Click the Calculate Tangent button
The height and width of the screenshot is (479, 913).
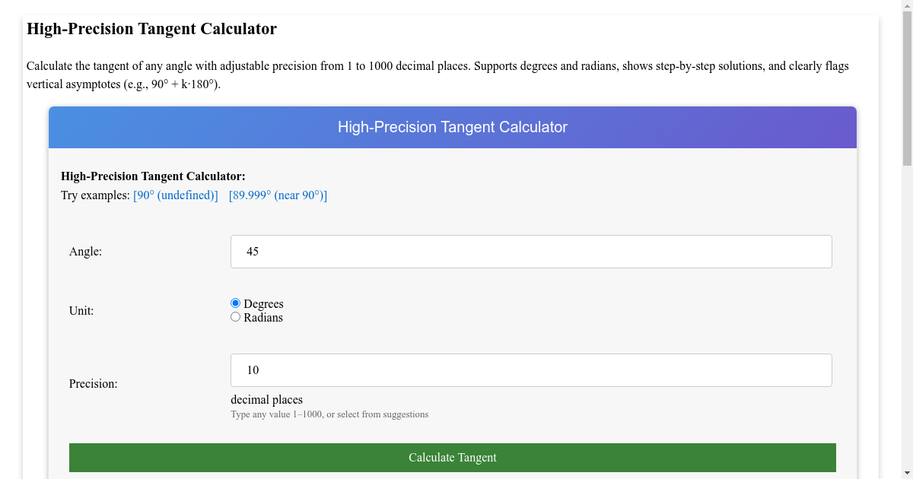tap(453, 457)
